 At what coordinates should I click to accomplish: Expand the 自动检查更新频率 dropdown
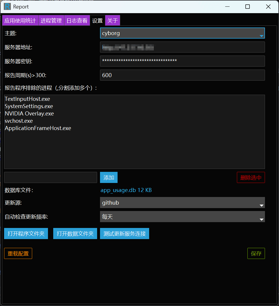pos(182,217)
